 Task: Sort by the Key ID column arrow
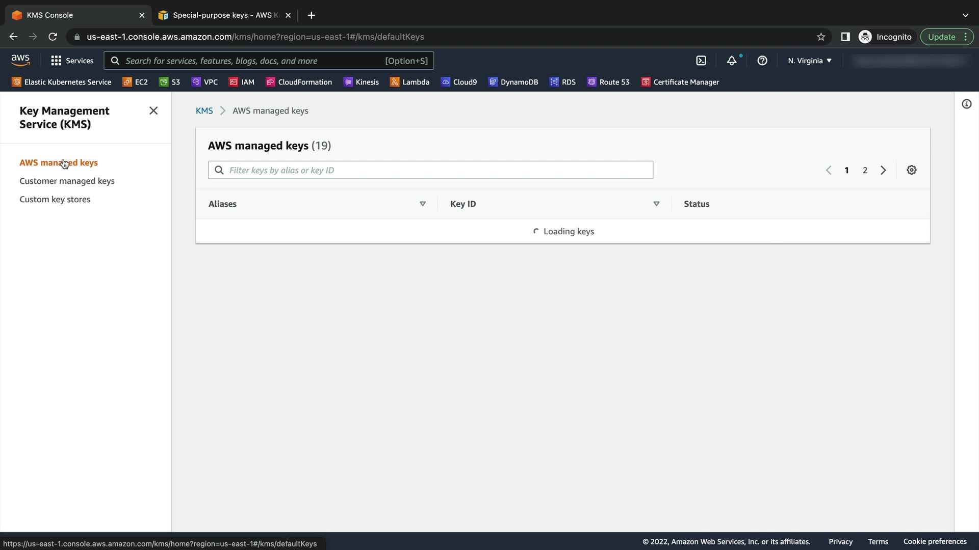coord(656,204)
